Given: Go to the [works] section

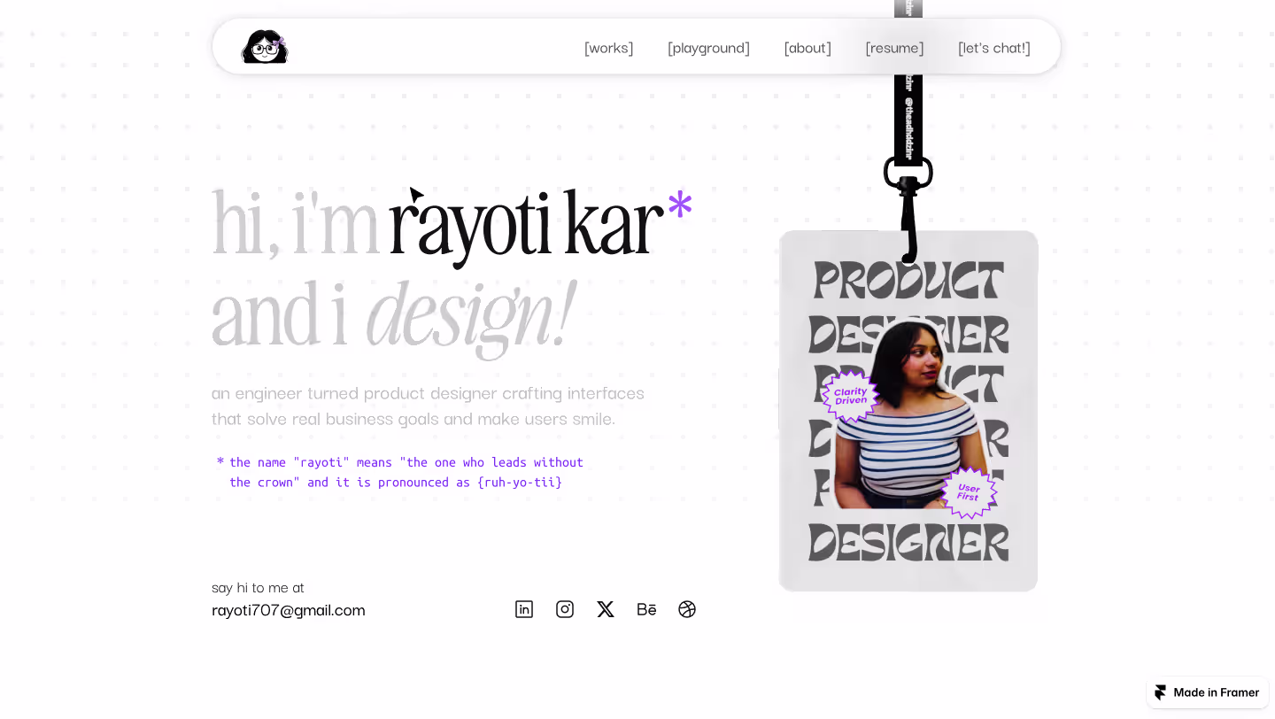Looking at the screenshot, I should (609, 48).
